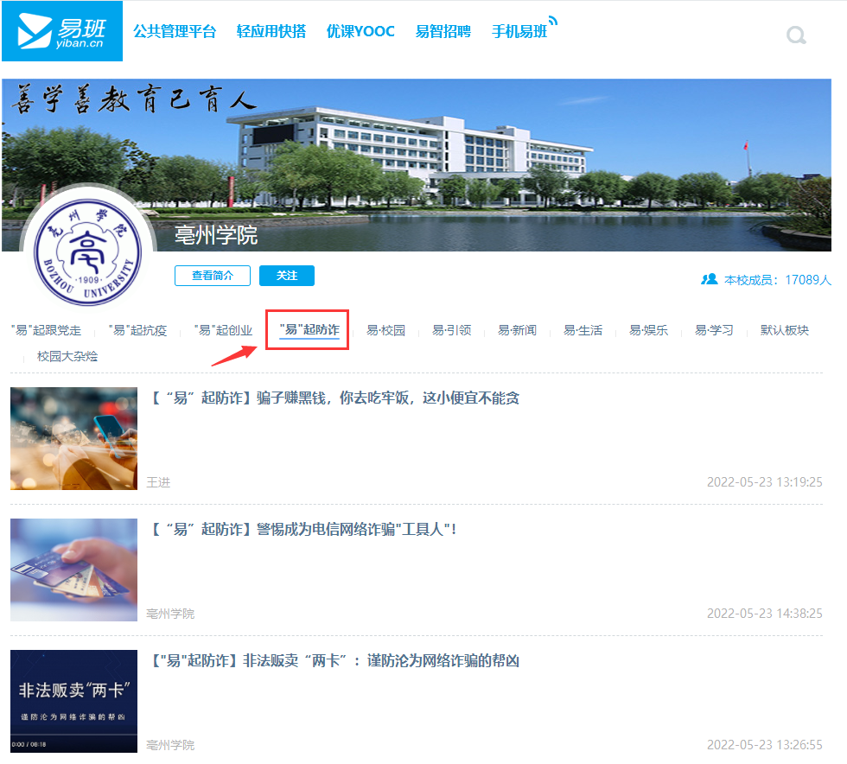Click the 非法贩卖"两卡" video thumbnail
Screen dimensions: 847x764
click(x=73, y=701)
